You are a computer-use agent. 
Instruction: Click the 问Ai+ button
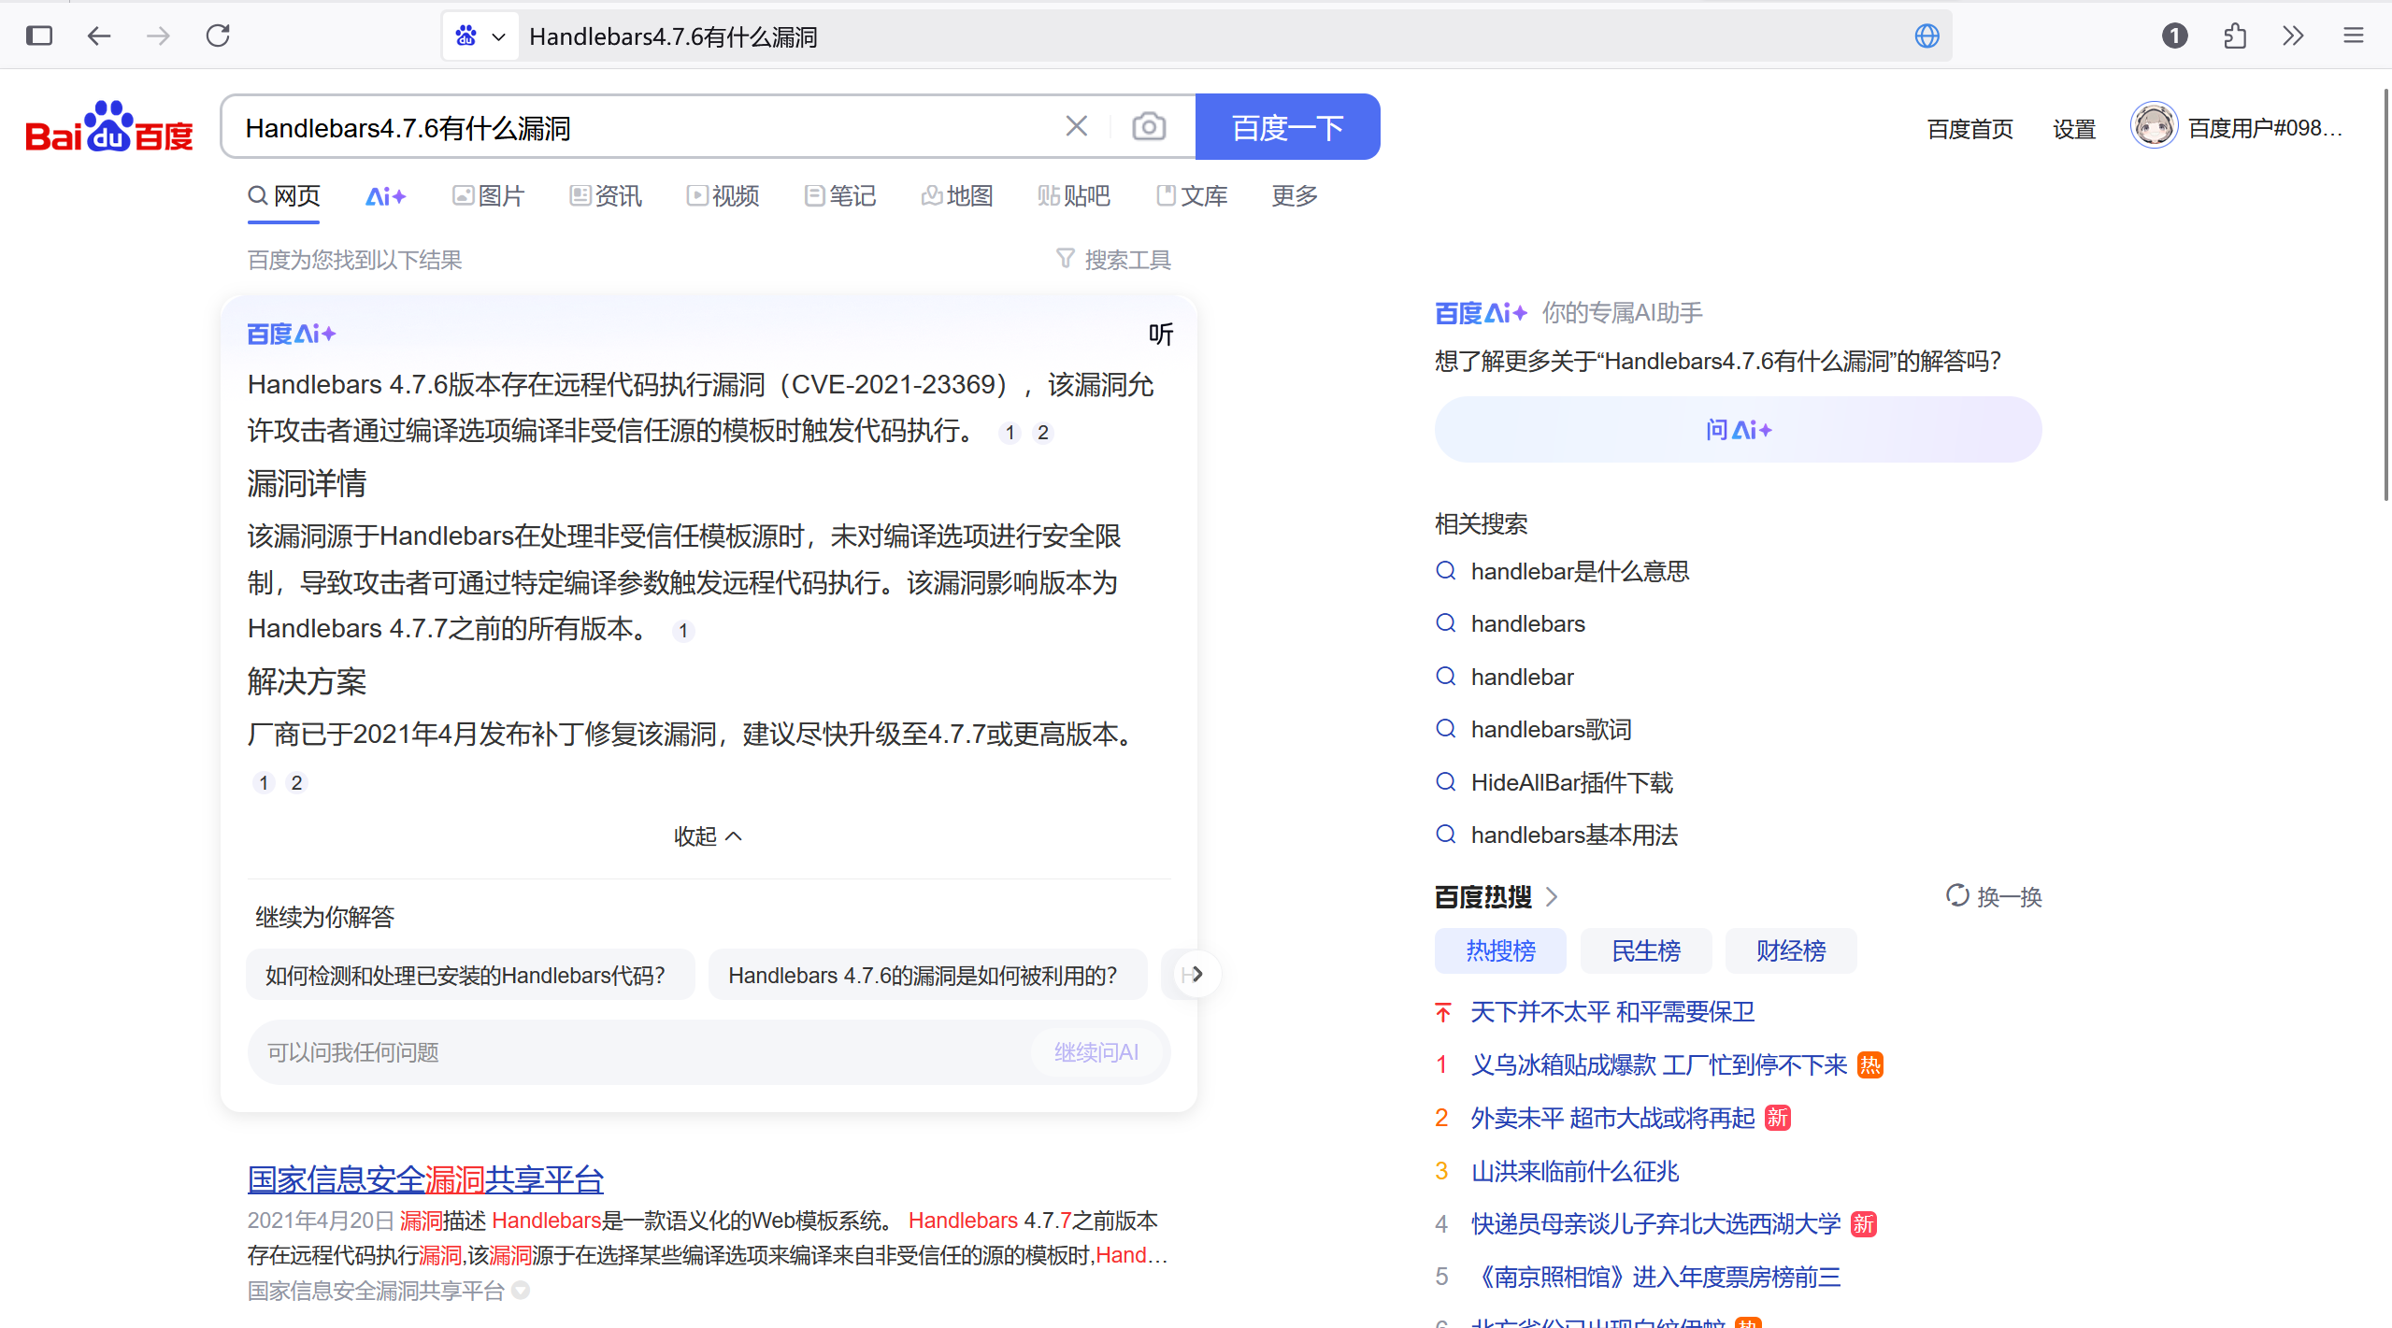click(1738, 430)
